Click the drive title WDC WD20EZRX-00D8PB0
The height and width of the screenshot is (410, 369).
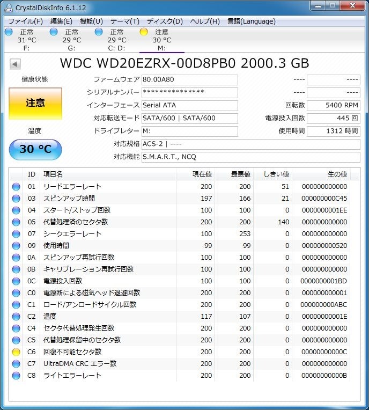[x=147, y=63]
